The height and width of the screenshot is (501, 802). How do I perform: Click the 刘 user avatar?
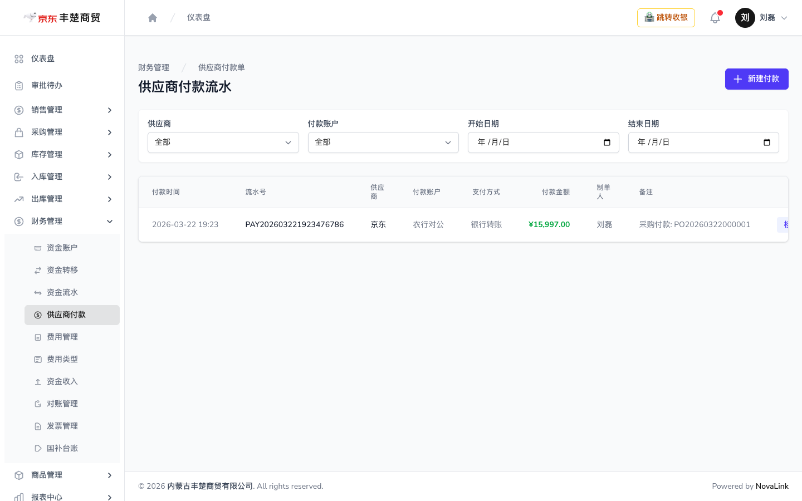point(745,18)
